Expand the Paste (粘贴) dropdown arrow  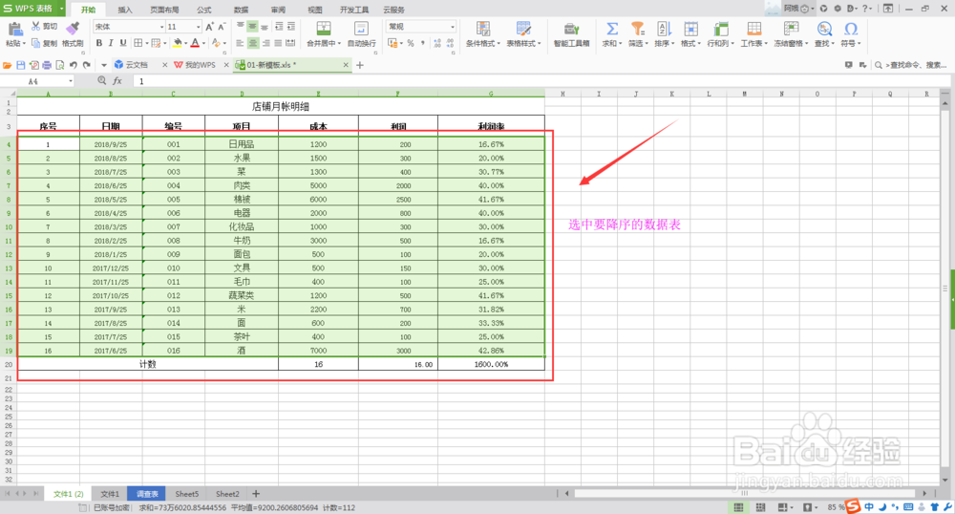[x=24, y=43]
